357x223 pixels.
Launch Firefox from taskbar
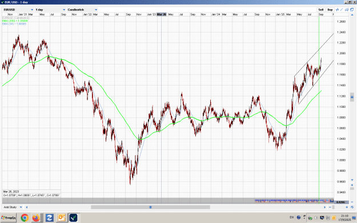[36, 218]
